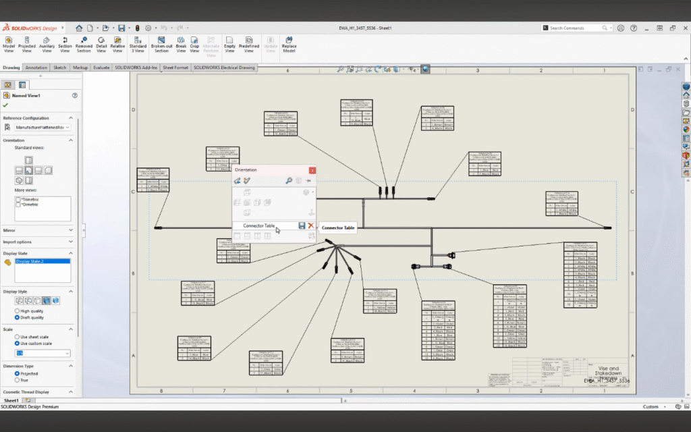This screenshot has width=691, height=432.
Task: Expand the Mirror section
Action: (x=72, y=230)
